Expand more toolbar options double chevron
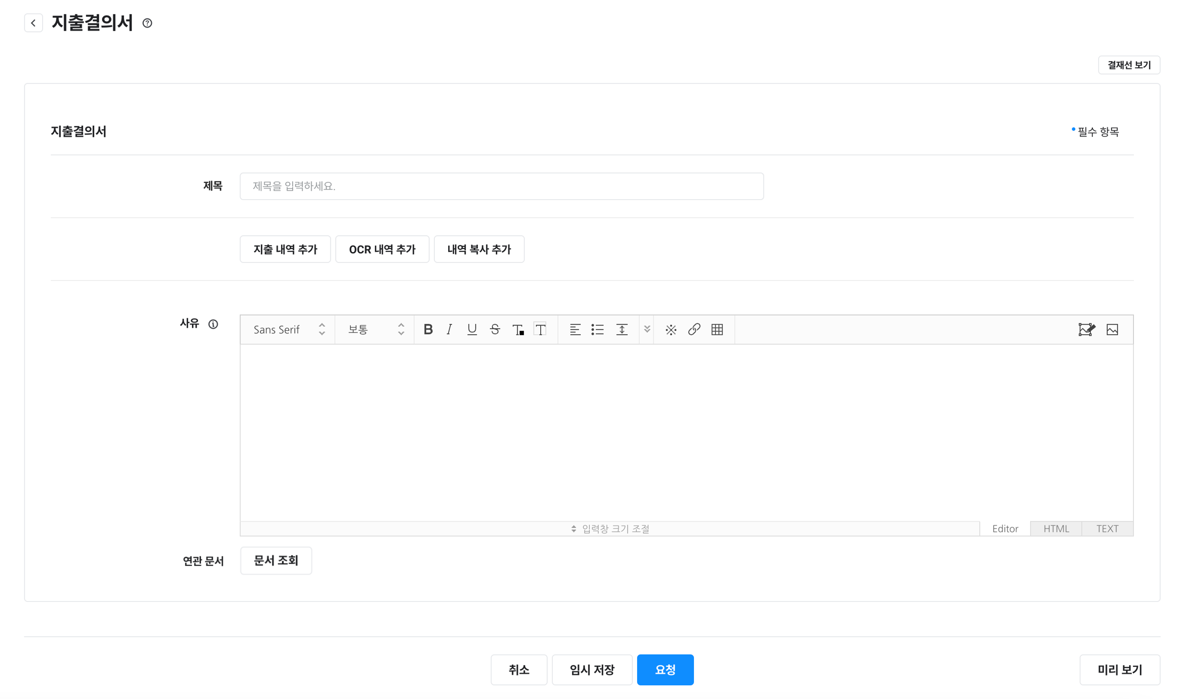 click(647, 329)
